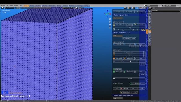Viewport: 181px width, 102px height.
Task: Click the blue Z axis on navigation gizmo
Action: tap(107, 11)
